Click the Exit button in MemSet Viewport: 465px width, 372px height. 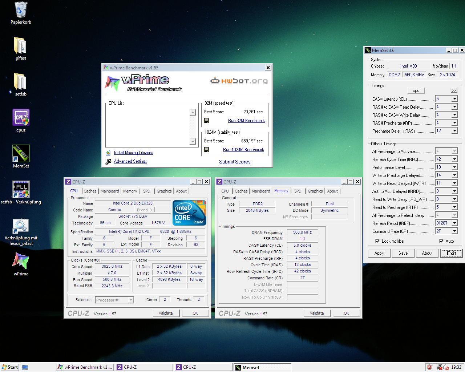point(451,253)
